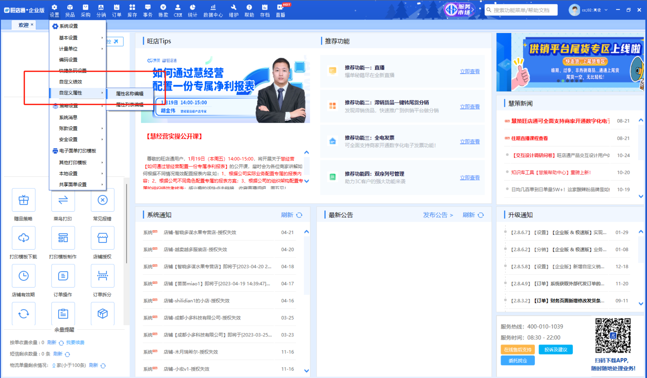
Task: Click the 打印模板制作 shortcut icon
Action: pos(63,238)
